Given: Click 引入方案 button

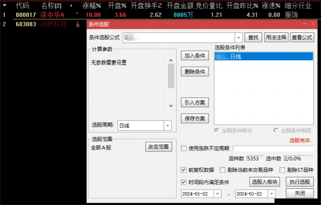Looking at the screenshot, I should click(195, 102).
